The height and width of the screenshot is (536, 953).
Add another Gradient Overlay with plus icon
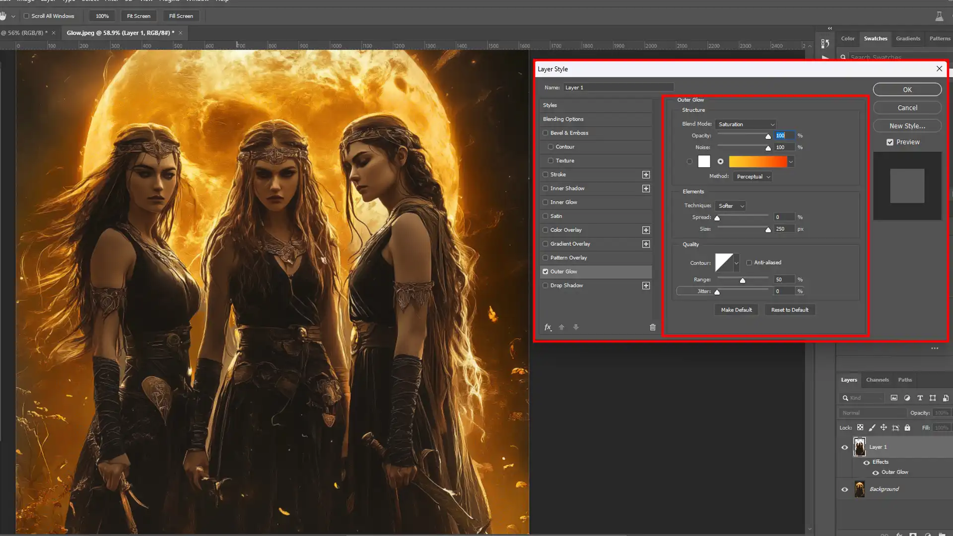[x=646, y=244]
